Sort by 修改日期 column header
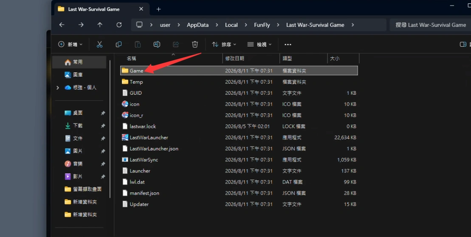This screenshot has height=237, width=471. [x=251, y=59]
